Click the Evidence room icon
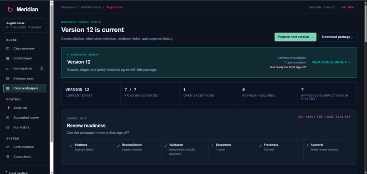The height and width of the screenshot is (174, 367). pyautogui.click(x=8, y=79)
